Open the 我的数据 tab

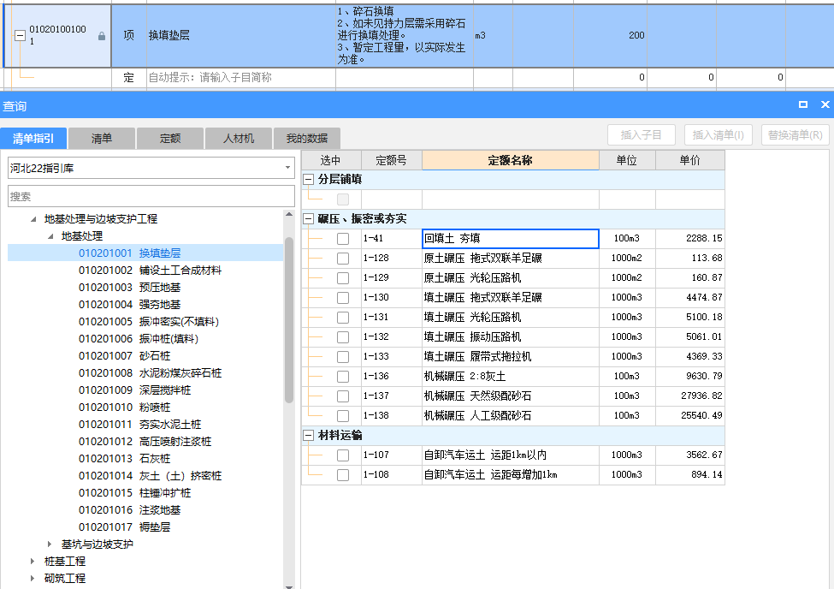pyautogui.click(x=307, y=139)
